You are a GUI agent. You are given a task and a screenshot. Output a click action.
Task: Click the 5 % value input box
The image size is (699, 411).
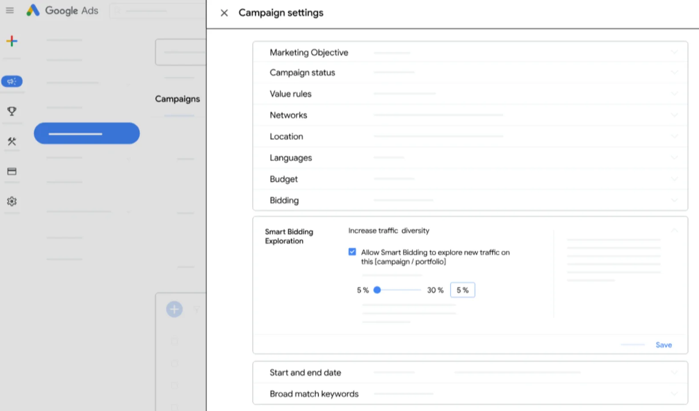[462, 290]
